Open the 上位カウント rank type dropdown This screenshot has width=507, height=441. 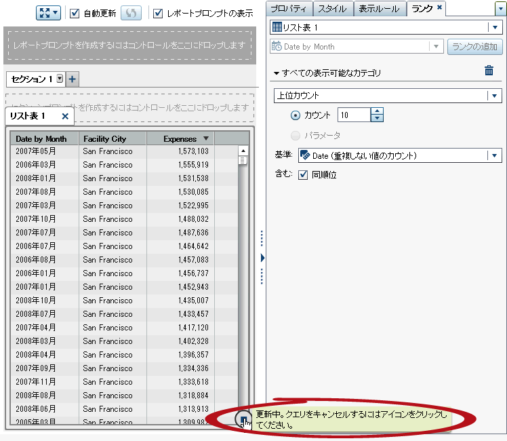point(494,96)
